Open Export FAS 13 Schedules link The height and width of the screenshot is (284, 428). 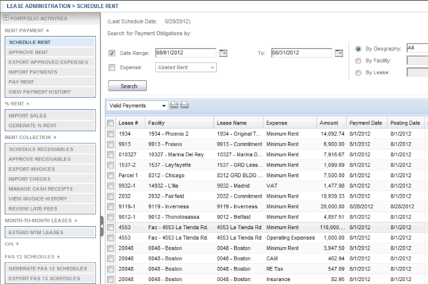tap(50, 278)
